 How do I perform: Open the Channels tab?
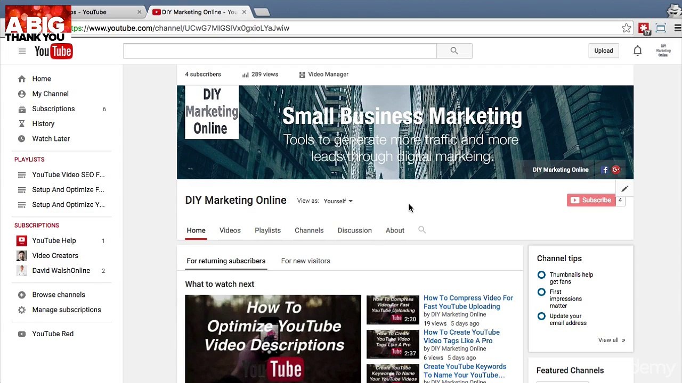(309, 230)
